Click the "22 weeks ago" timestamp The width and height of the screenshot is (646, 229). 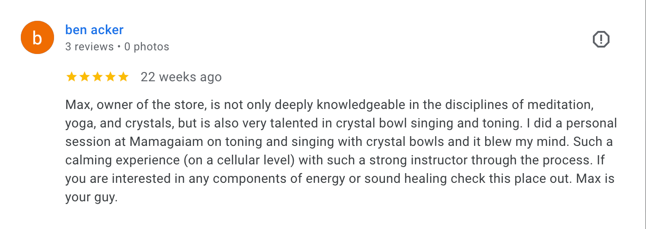click(x=181, y=77)
